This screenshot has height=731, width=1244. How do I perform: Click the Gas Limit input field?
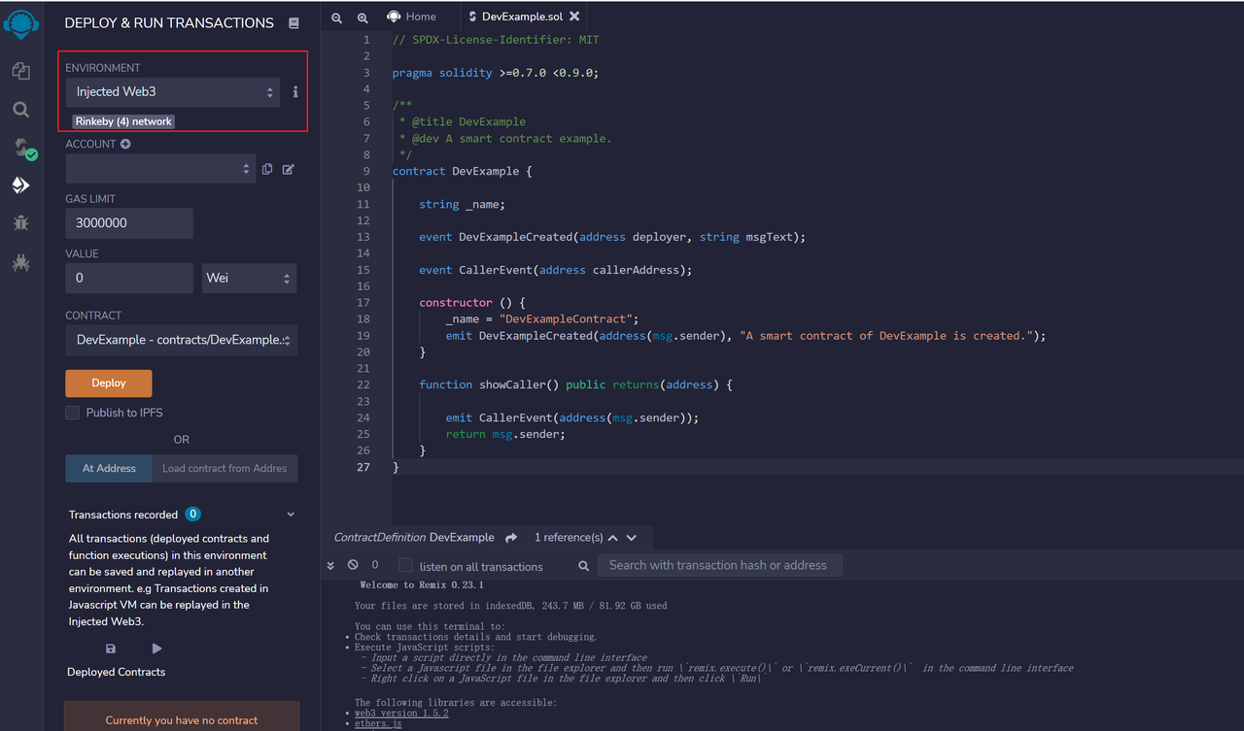pyautogui.click(x=129, y=223)
